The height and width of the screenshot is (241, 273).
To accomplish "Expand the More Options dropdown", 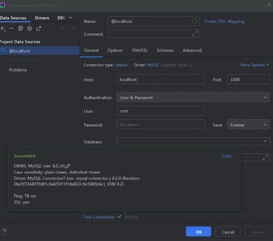I will 255,65.
